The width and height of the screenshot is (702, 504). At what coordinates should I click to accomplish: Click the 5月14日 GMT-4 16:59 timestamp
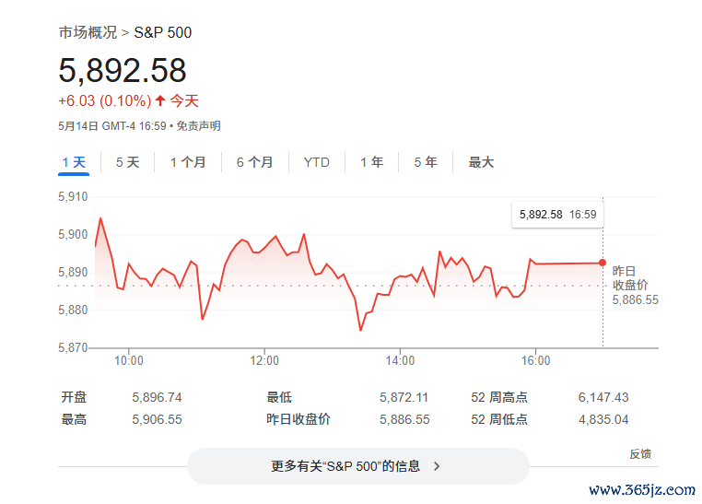112,126
